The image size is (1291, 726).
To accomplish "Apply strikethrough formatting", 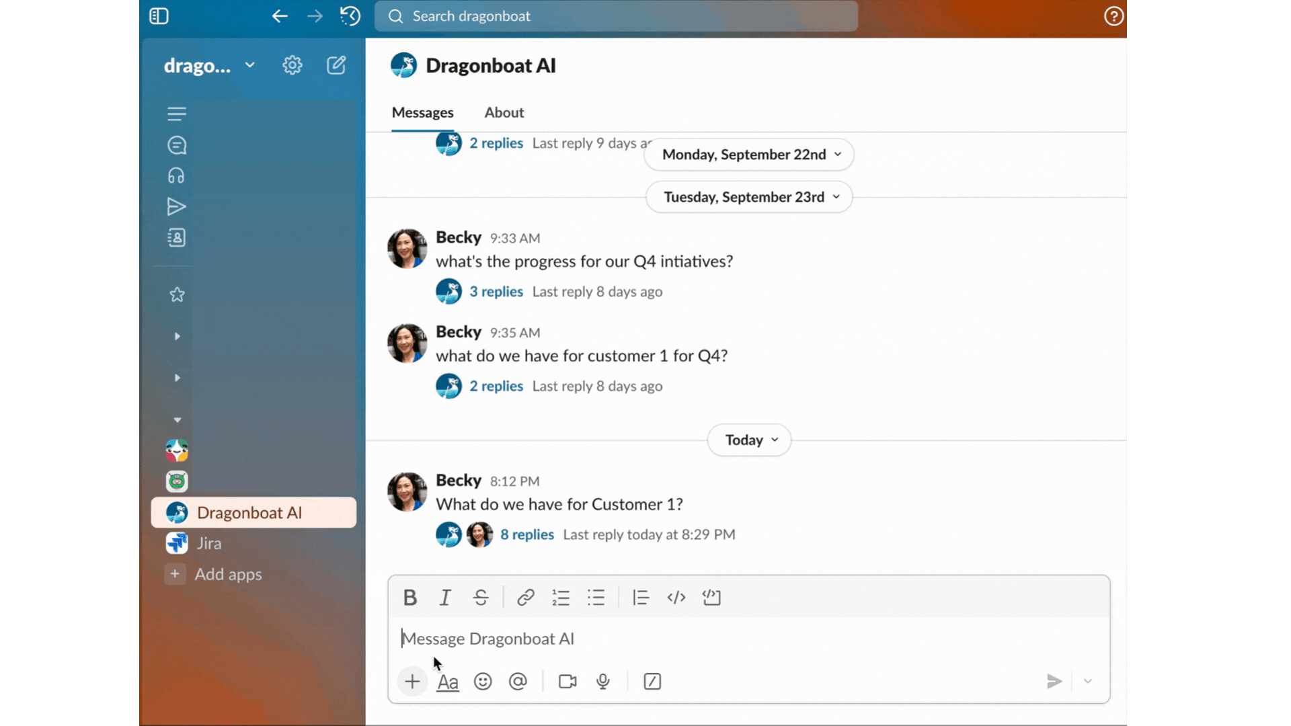I will click(480, 597).
